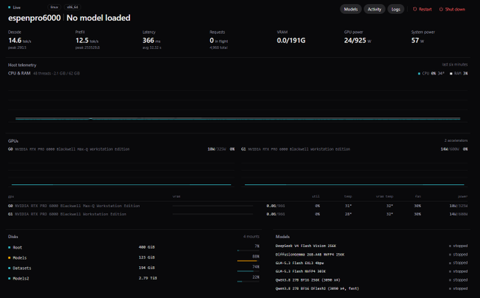Screen dimensions: 480x298
Task: Click stopped status of Qwen3.8 DFlash2 model
Action: click(458, 289)
